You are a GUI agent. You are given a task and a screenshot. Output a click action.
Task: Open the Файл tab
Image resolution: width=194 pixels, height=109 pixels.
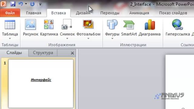point(10,13)
